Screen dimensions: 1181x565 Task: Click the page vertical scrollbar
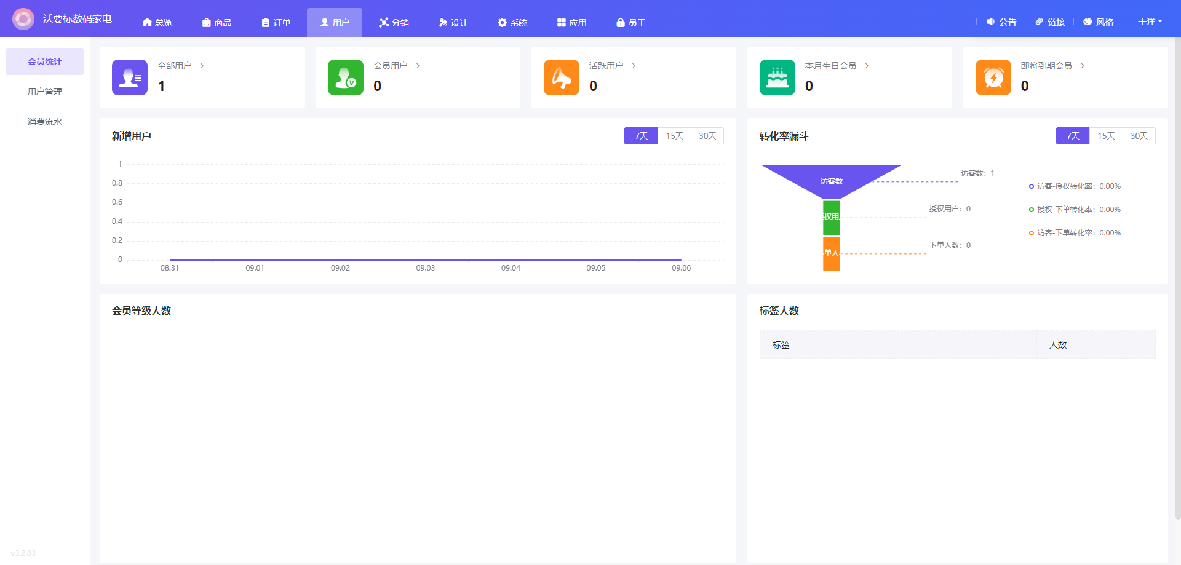tap(1177, 280)
